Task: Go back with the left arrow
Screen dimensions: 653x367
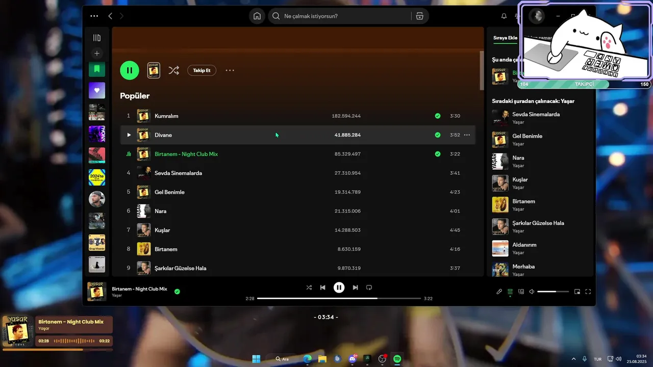Action: pyautogui.click(x=110, y=16)
